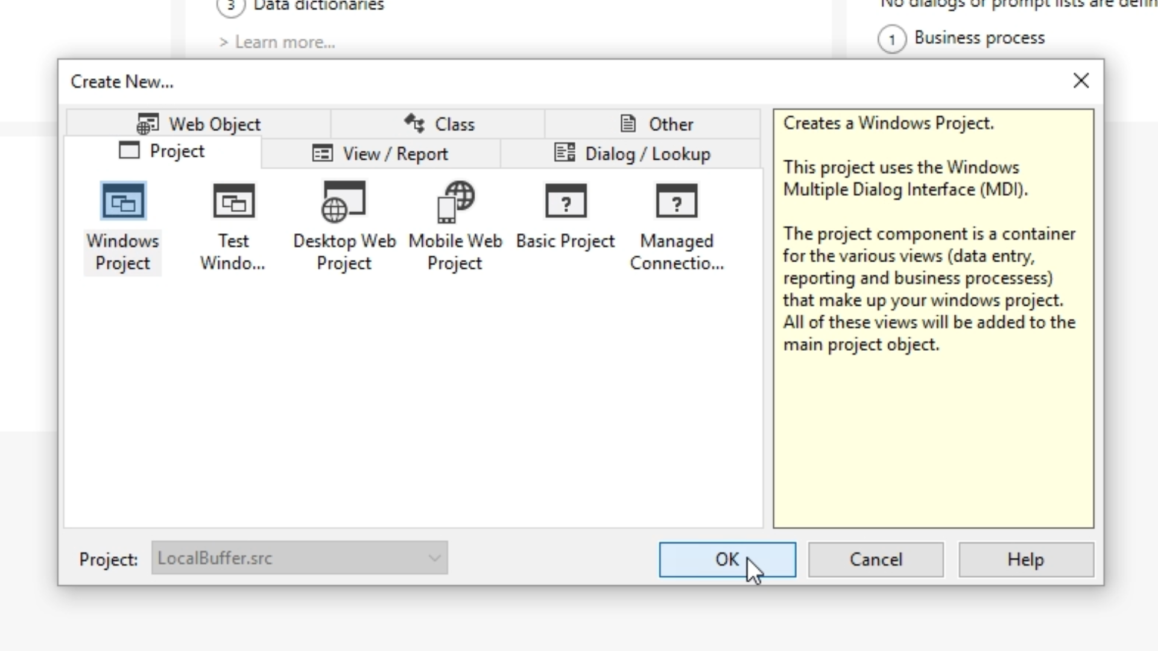Select the Managed Connection project icon
Image resolution: width=1158 pixels, height=651 pixels.
coord(676,202)
